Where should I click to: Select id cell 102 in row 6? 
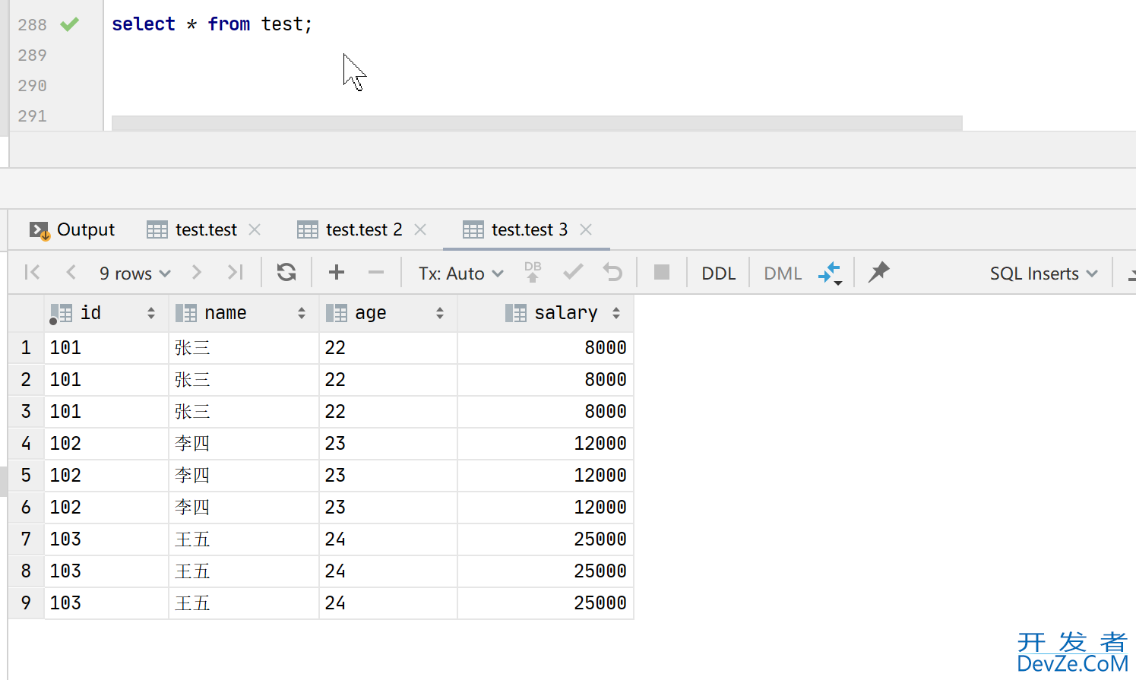tap(106, 508)
